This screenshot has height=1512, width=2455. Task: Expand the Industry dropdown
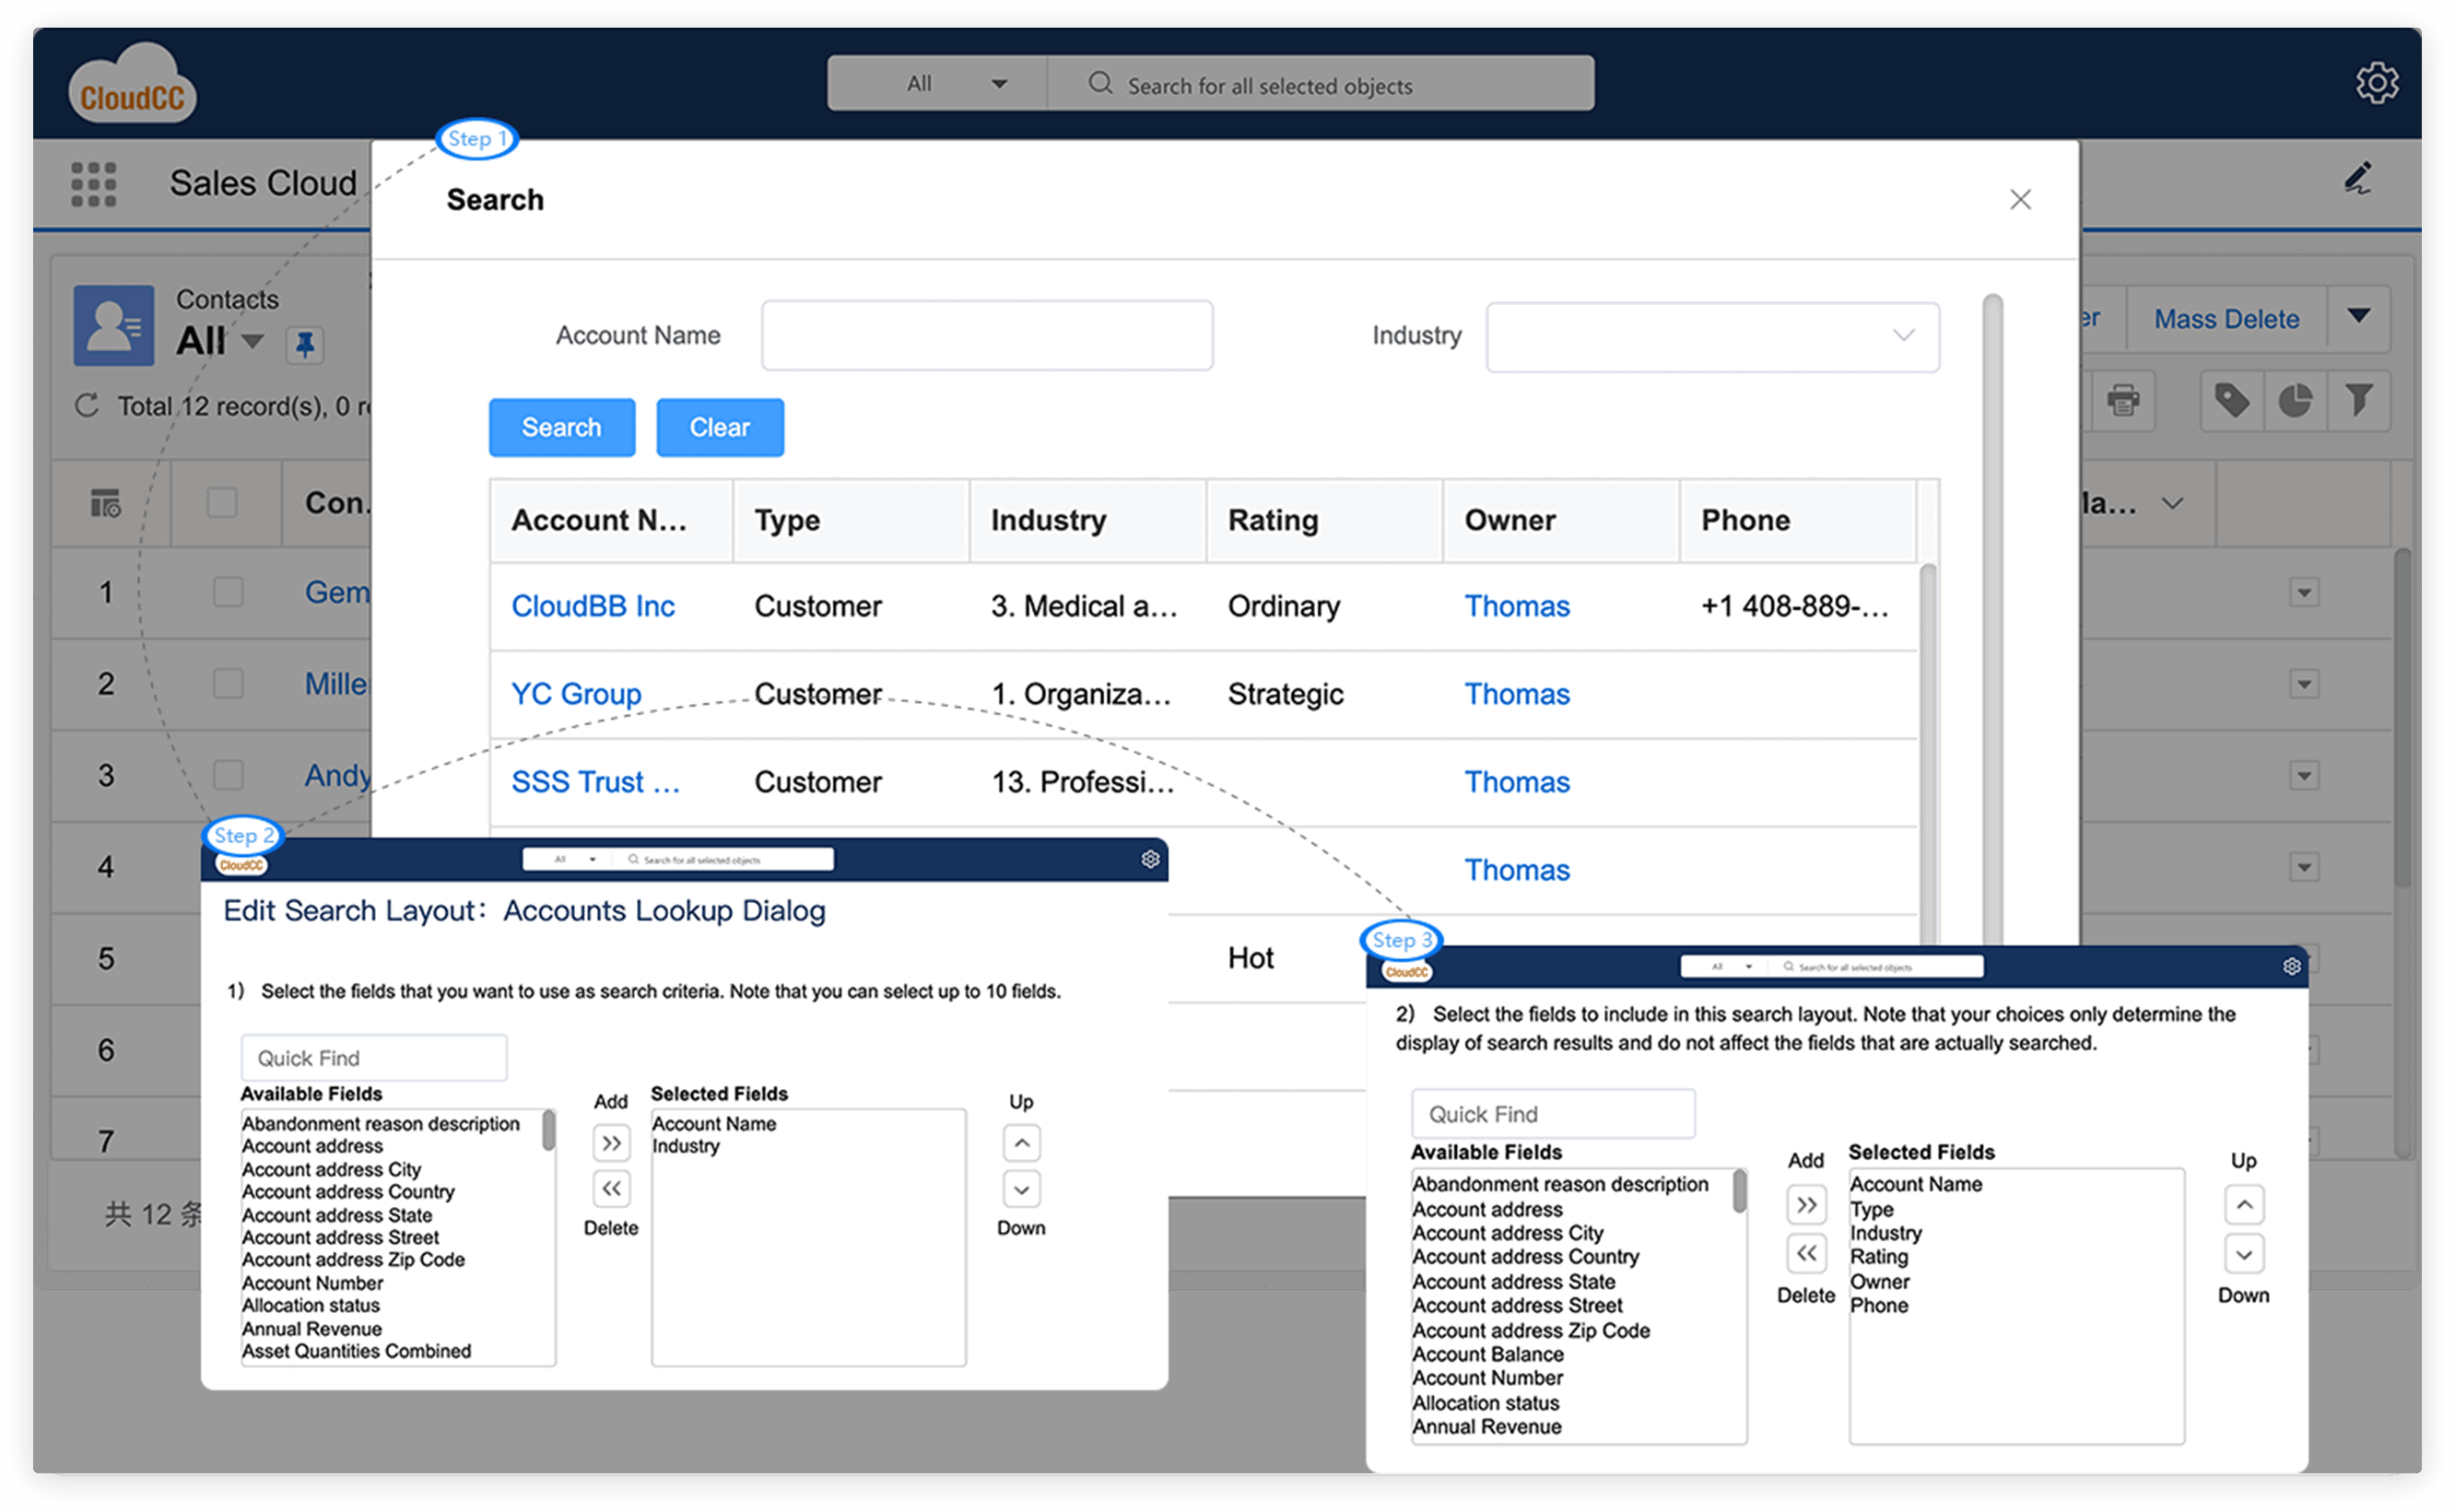(1711, 336)
